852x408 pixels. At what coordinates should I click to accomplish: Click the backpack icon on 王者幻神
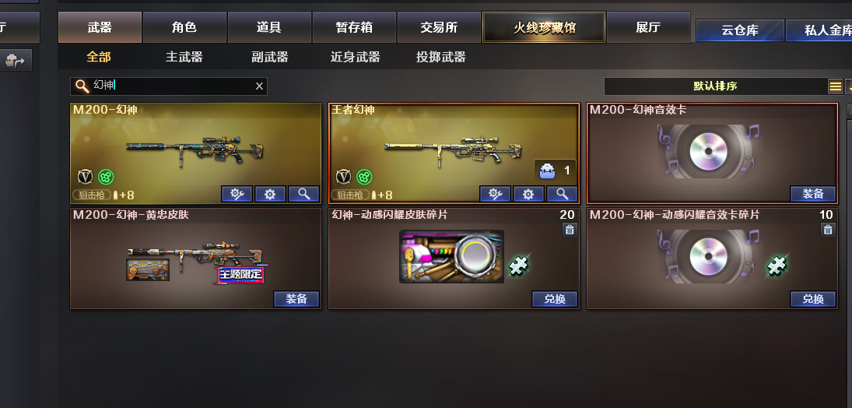547,171
